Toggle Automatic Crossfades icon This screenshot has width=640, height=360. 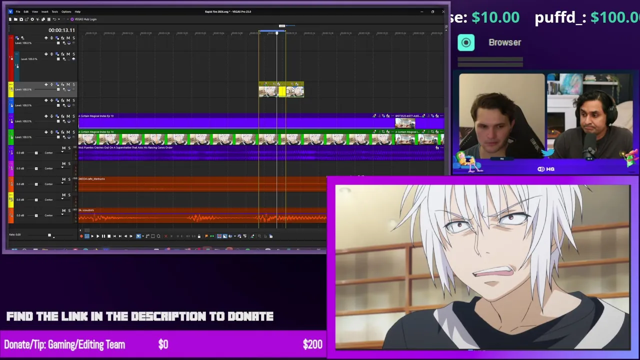click(x=224, y=236)
